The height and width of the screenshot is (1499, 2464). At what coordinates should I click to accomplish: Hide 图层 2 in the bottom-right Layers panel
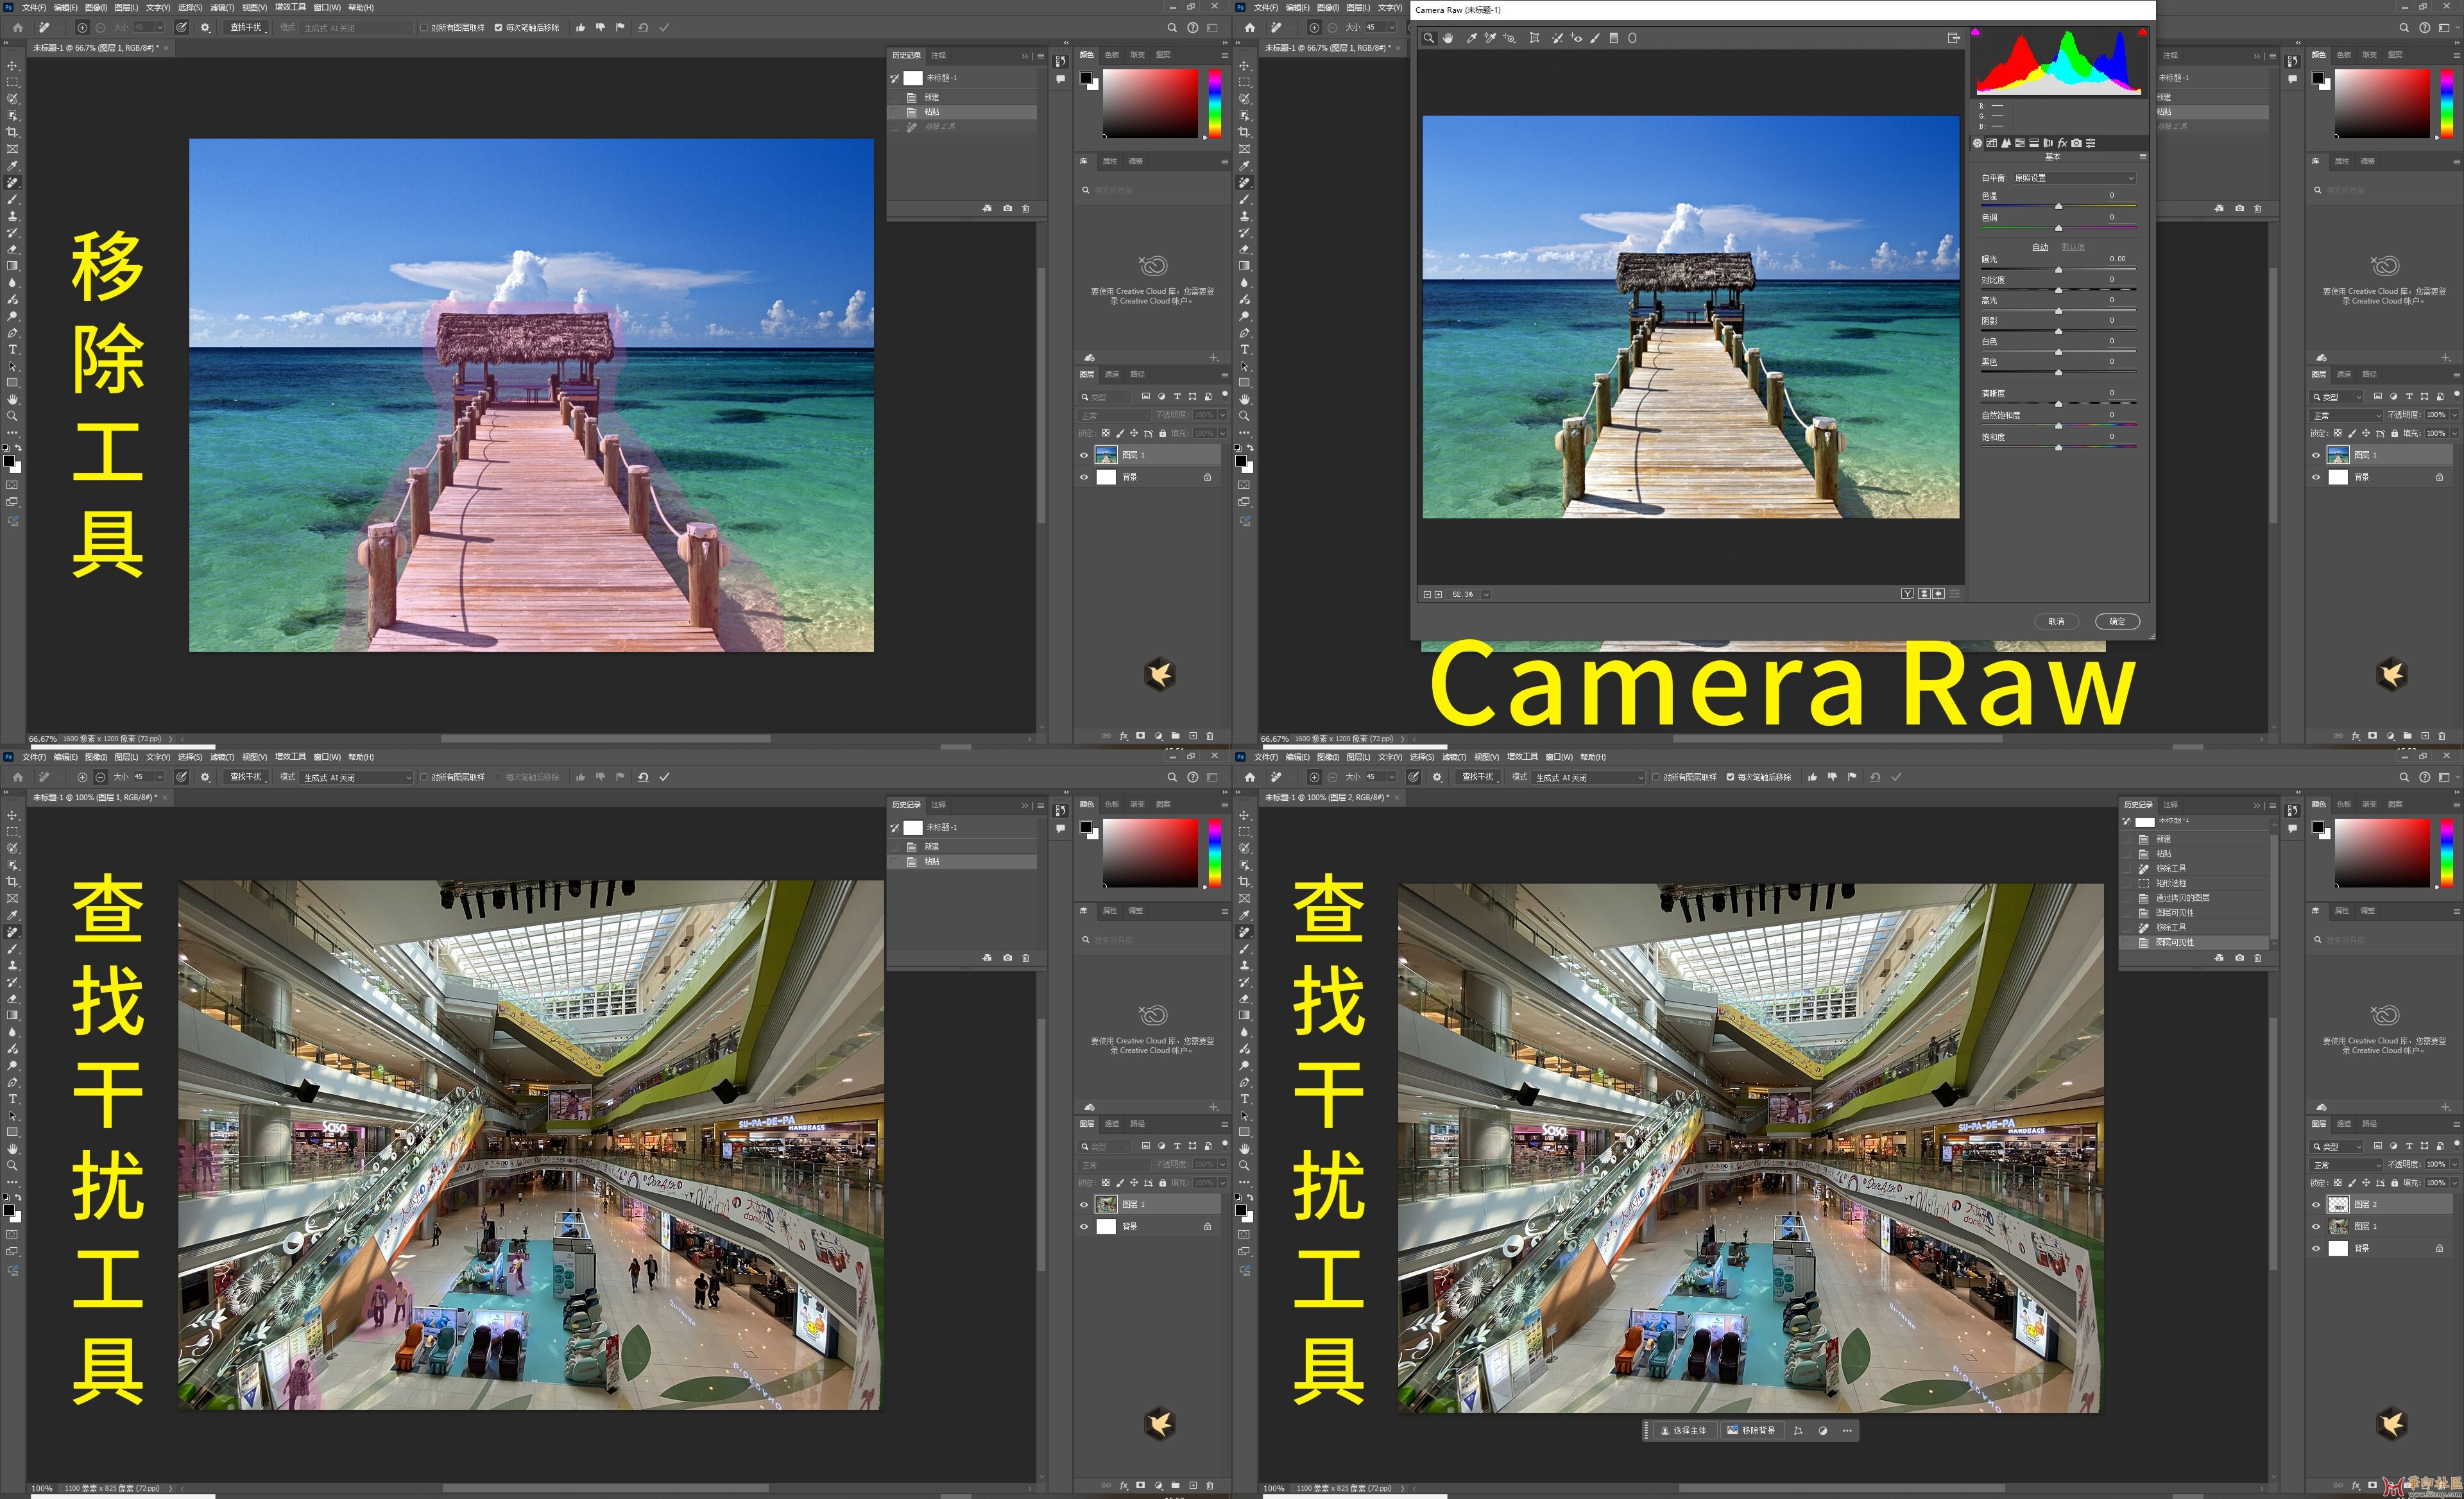click(x=2316, y=1204)
